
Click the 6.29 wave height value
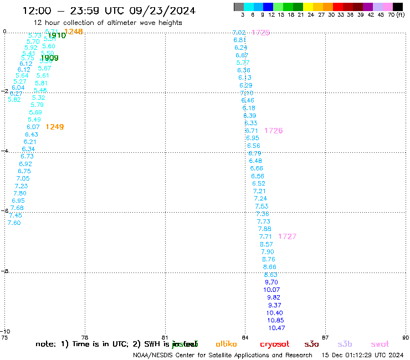246,85
